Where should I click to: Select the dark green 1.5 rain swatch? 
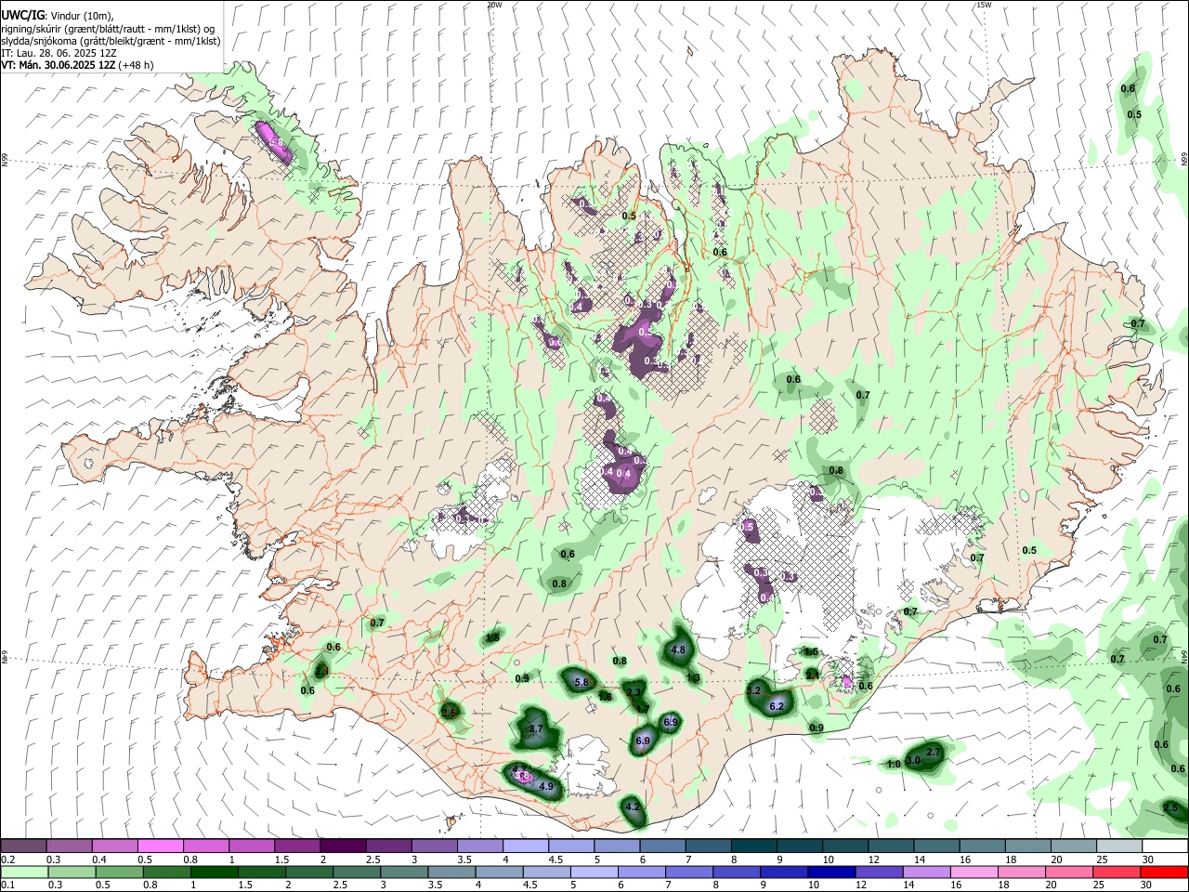pos(262,872)
